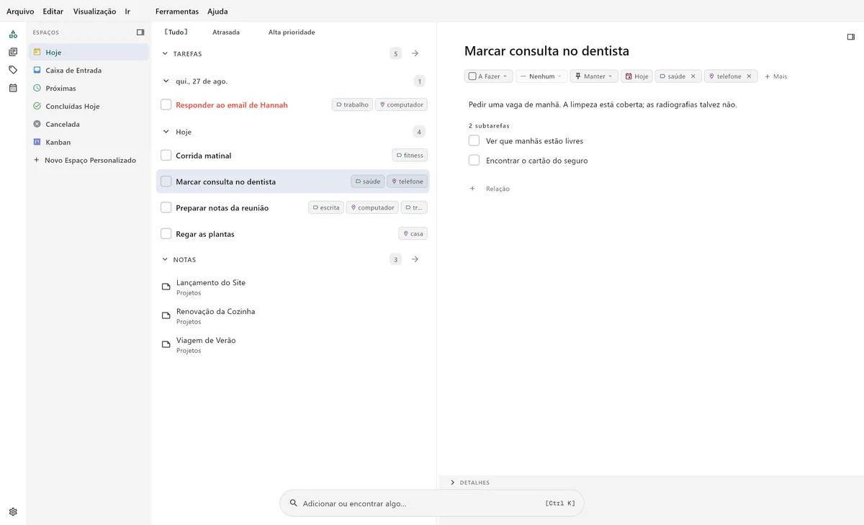Screen dimensions: 864x525
Task: Open Caixa de Entrada space
Action: pyautogui.click(x=89, y=70)
